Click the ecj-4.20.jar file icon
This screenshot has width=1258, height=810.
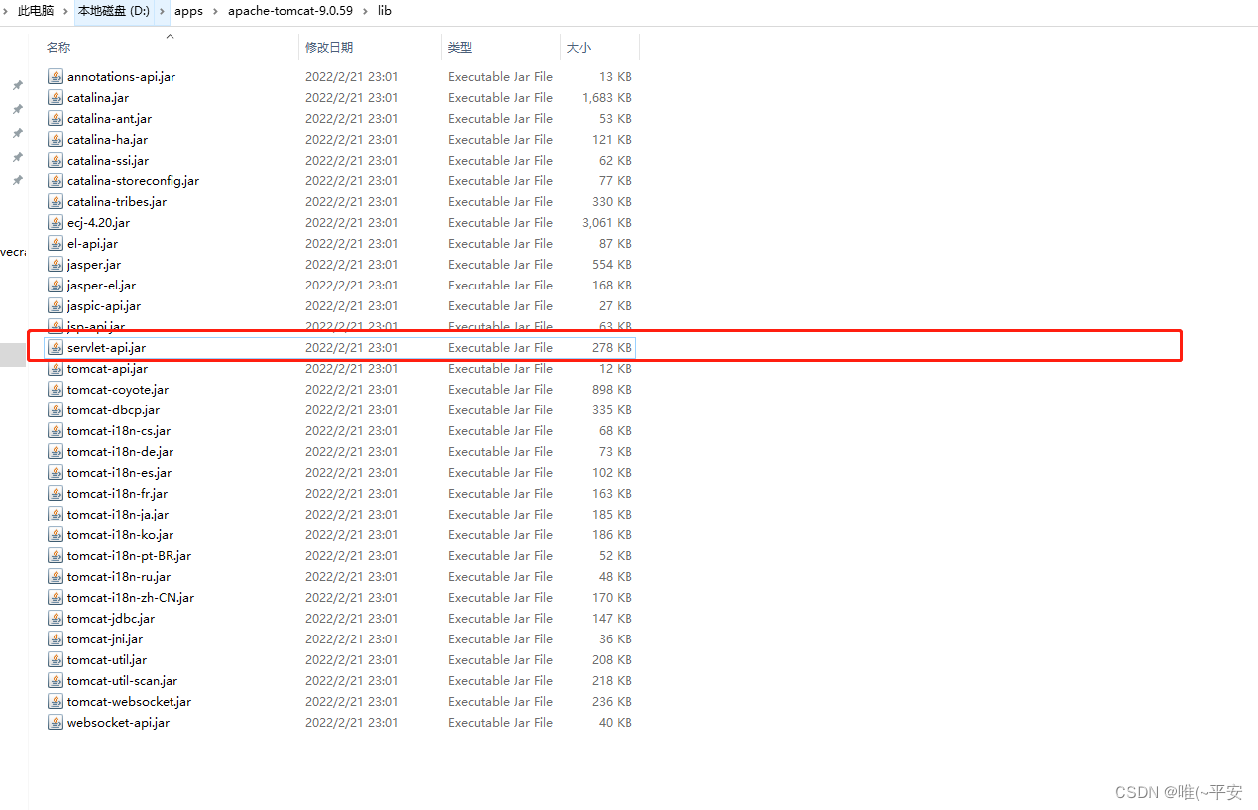[56, 223]
